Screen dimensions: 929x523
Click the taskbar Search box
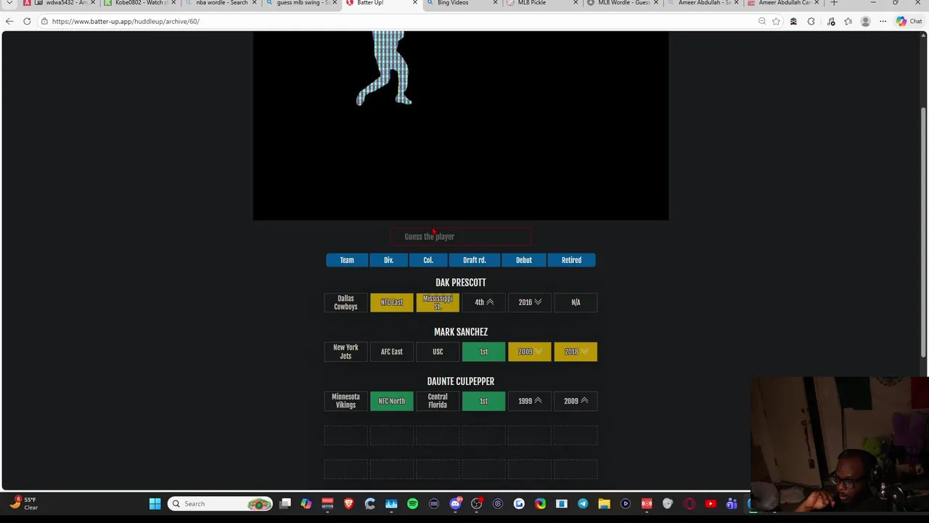[220, 503]
